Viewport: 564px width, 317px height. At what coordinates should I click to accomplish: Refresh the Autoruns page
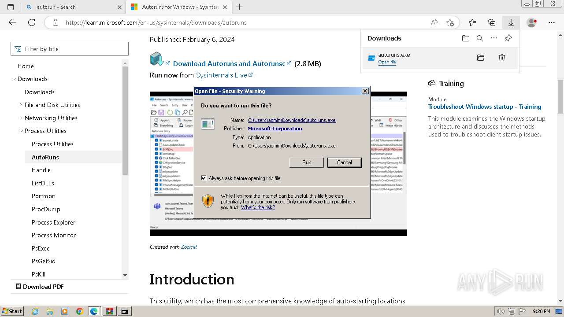click(32, 22)
